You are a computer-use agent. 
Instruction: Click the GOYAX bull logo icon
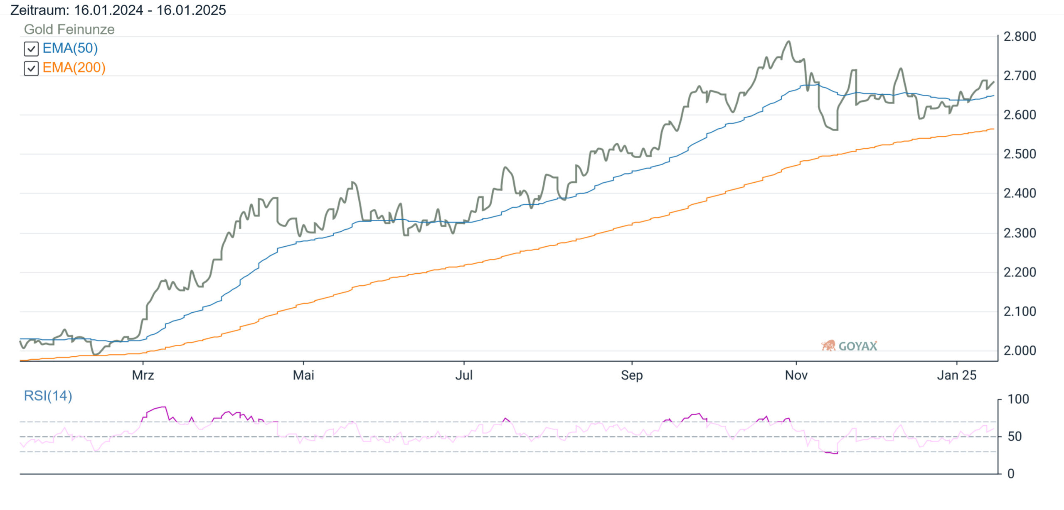click(x=828, y=346)
